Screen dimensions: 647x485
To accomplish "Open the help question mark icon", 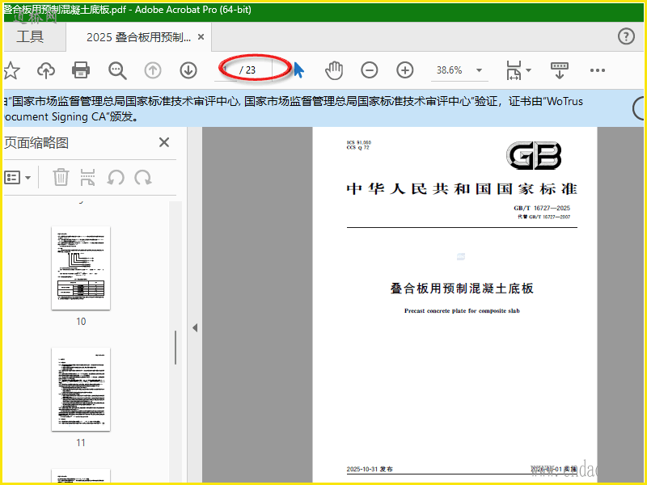I will (626, 36).
